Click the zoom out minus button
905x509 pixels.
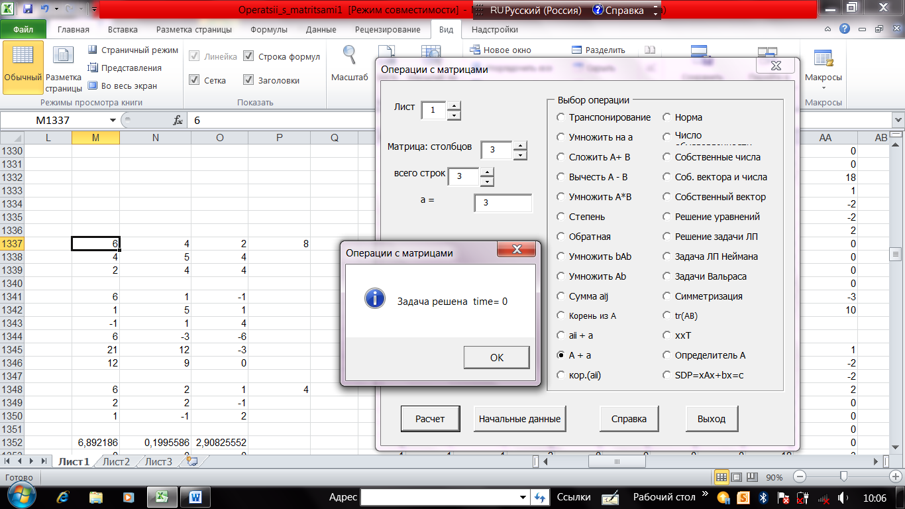pos(800,477)
